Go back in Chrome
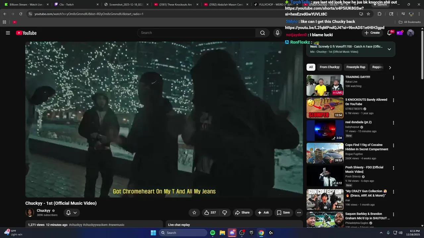This screenshot has height=238, width=424. click(5, 14)
